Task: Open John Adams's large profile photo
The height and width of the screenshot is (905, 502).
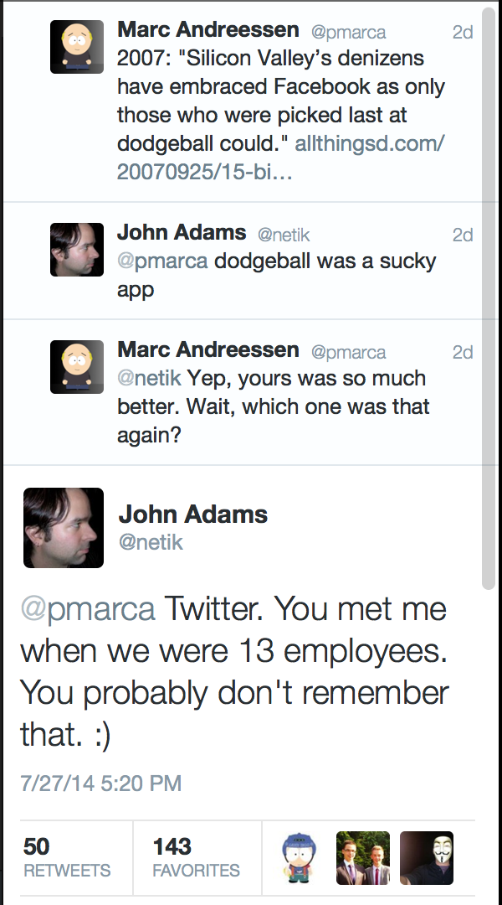Action: (x=64, y=528)
